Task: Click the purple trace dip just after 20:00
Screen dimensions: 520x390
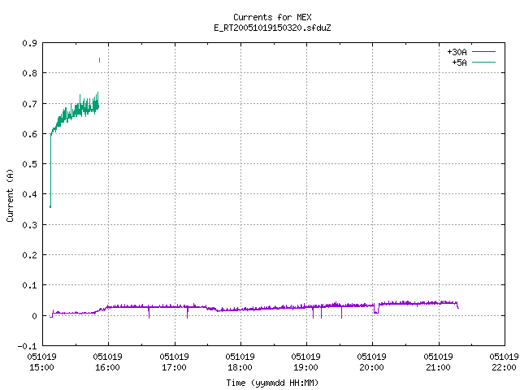Action: (376, 311)
